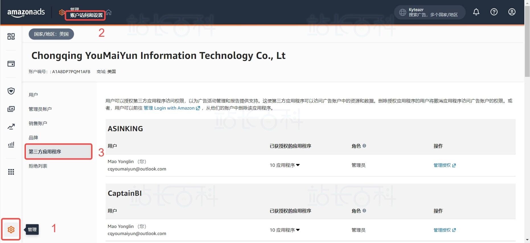Select 销售账户 in the settings menu

[38, 123]
